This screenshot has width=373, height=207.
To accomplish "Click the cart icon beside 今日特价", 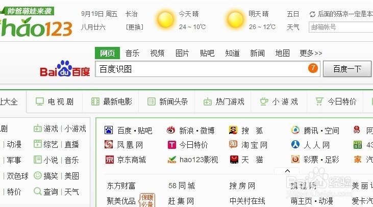I will click(x=319, y=101).
